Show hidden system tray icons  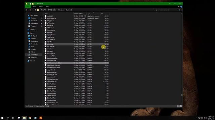click(x=197, y=118)
